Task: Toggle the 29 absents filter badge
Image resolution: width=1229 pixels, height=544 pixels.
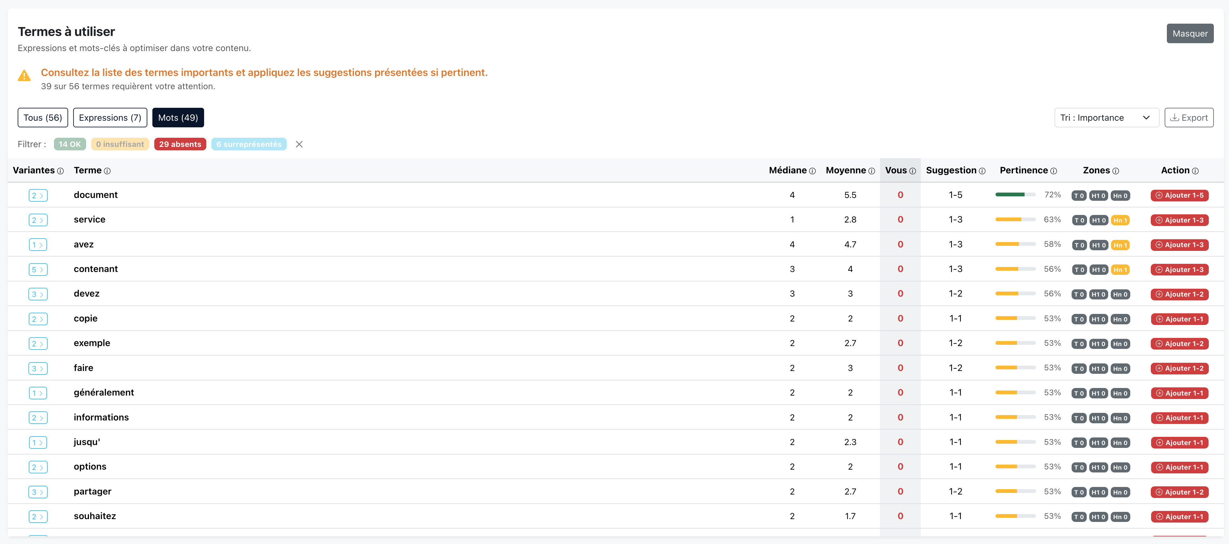Action: (180, 144)
